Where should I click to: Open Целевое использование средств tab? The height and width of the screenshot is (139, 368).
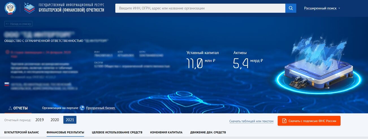point(117,132)
